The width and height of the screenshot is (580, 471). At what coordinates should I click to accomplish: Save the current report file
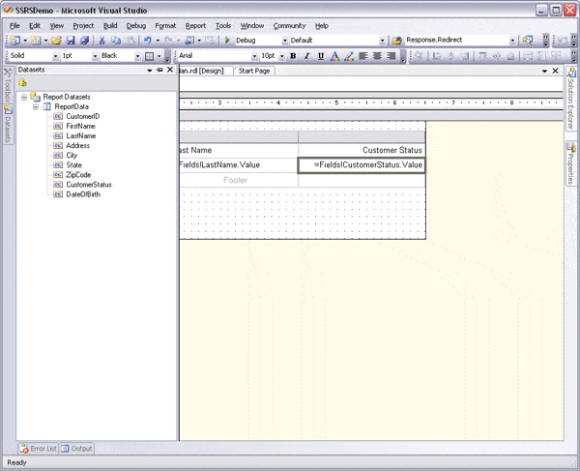[x=71, y=40]
